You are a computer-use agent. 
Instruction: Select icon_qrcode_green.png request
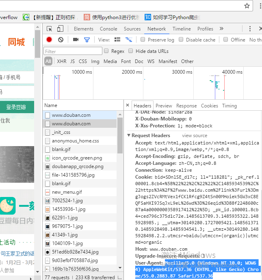coord(80,158)
